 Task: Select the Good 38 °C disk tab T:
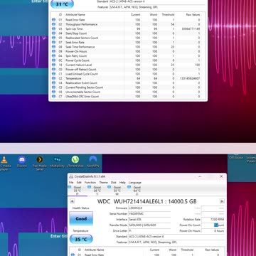(x=97, y=191)
